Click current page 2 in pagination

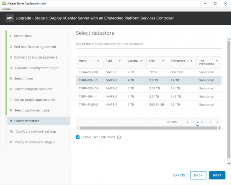click(x=198, y=122)
